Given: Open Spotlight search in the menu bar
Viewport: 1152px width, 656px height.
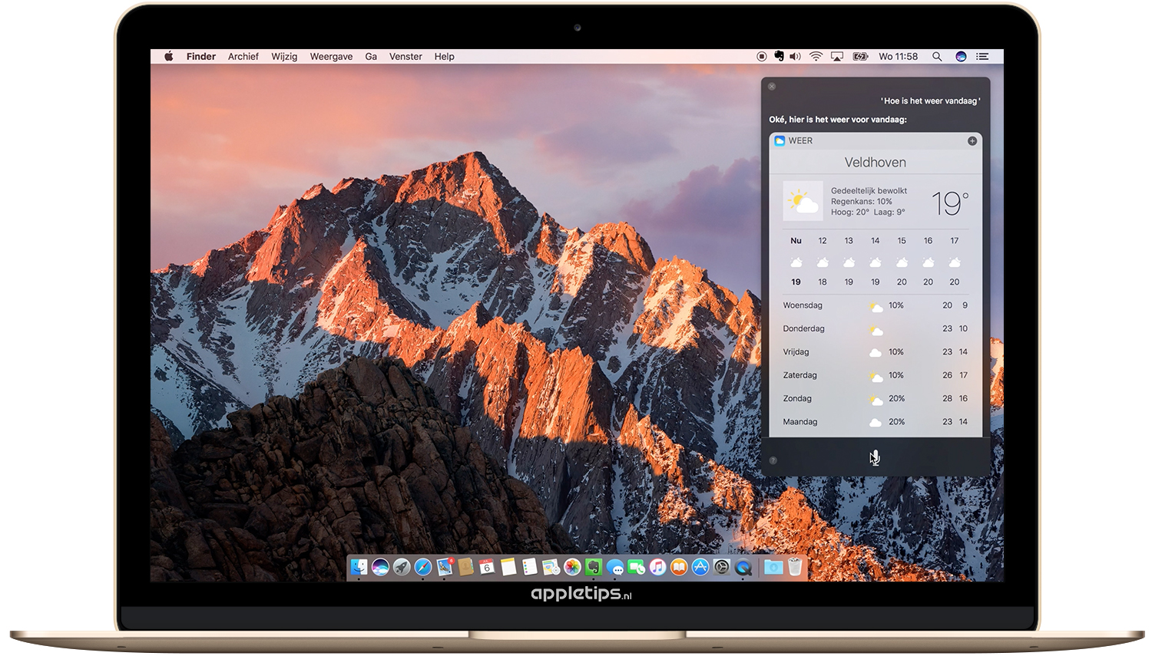Looking at the screenshot, I should pos(936,57).
